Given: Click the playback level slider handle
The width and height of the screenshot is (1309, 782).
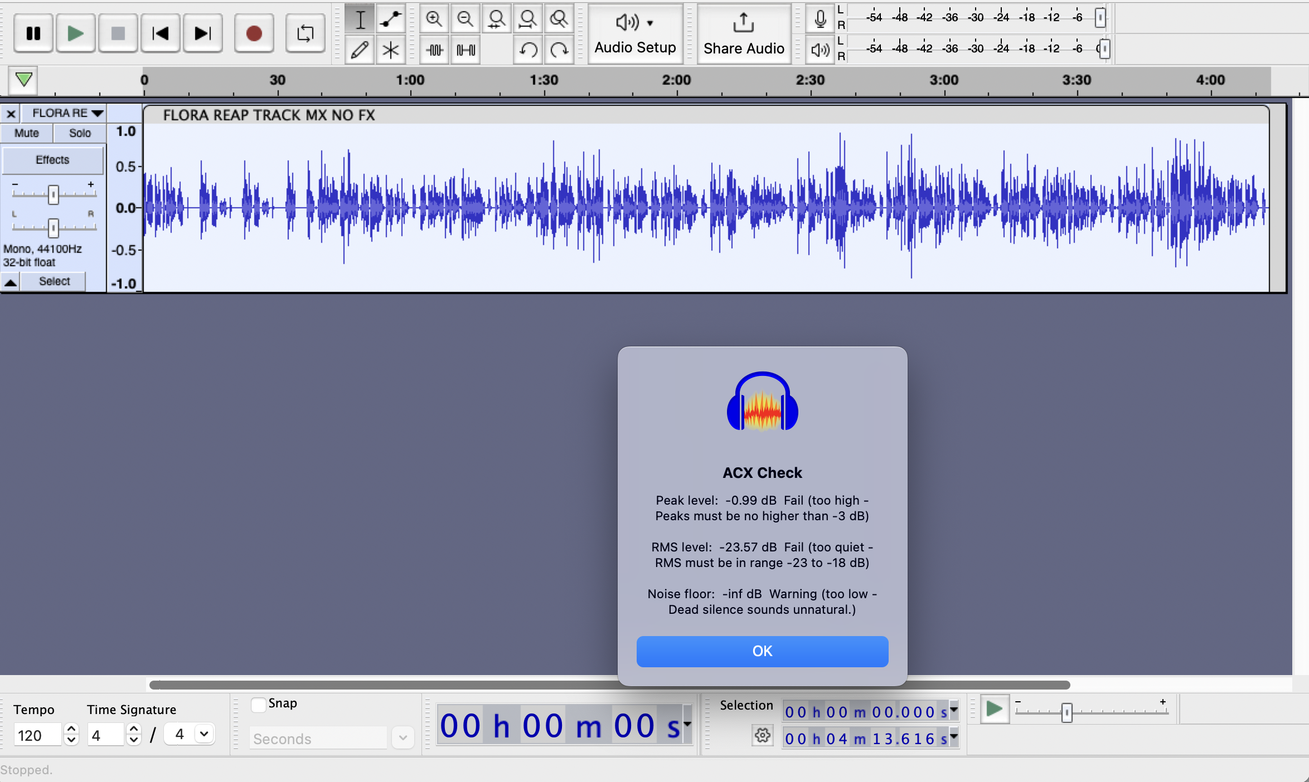Looking at the screenshot, I should (1104, 49).
